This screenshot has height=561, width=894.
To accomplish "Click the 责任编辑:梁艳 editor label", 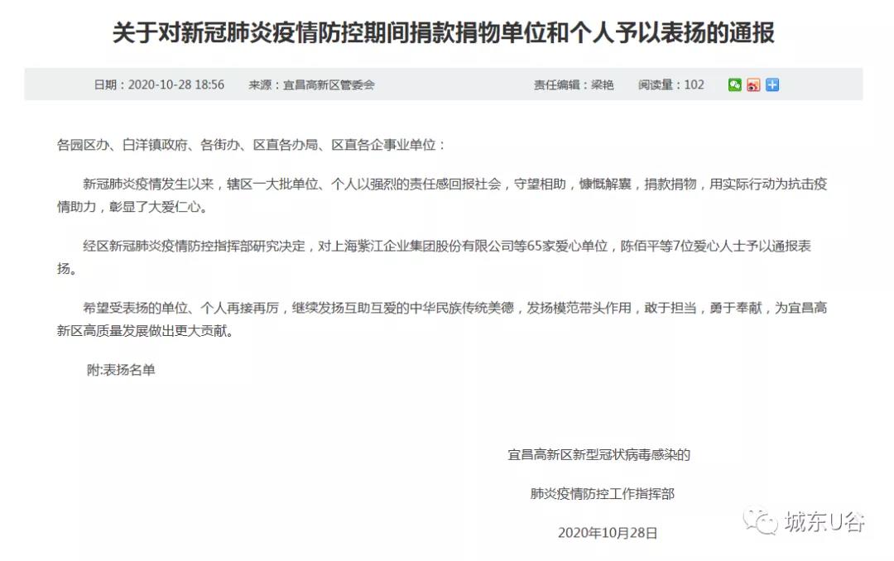I will point(574,85).
